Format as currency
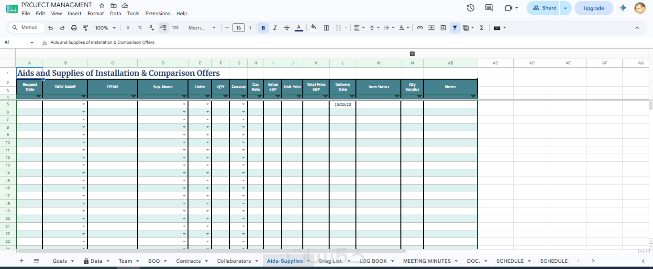653x269 pixels. [128, 28]
